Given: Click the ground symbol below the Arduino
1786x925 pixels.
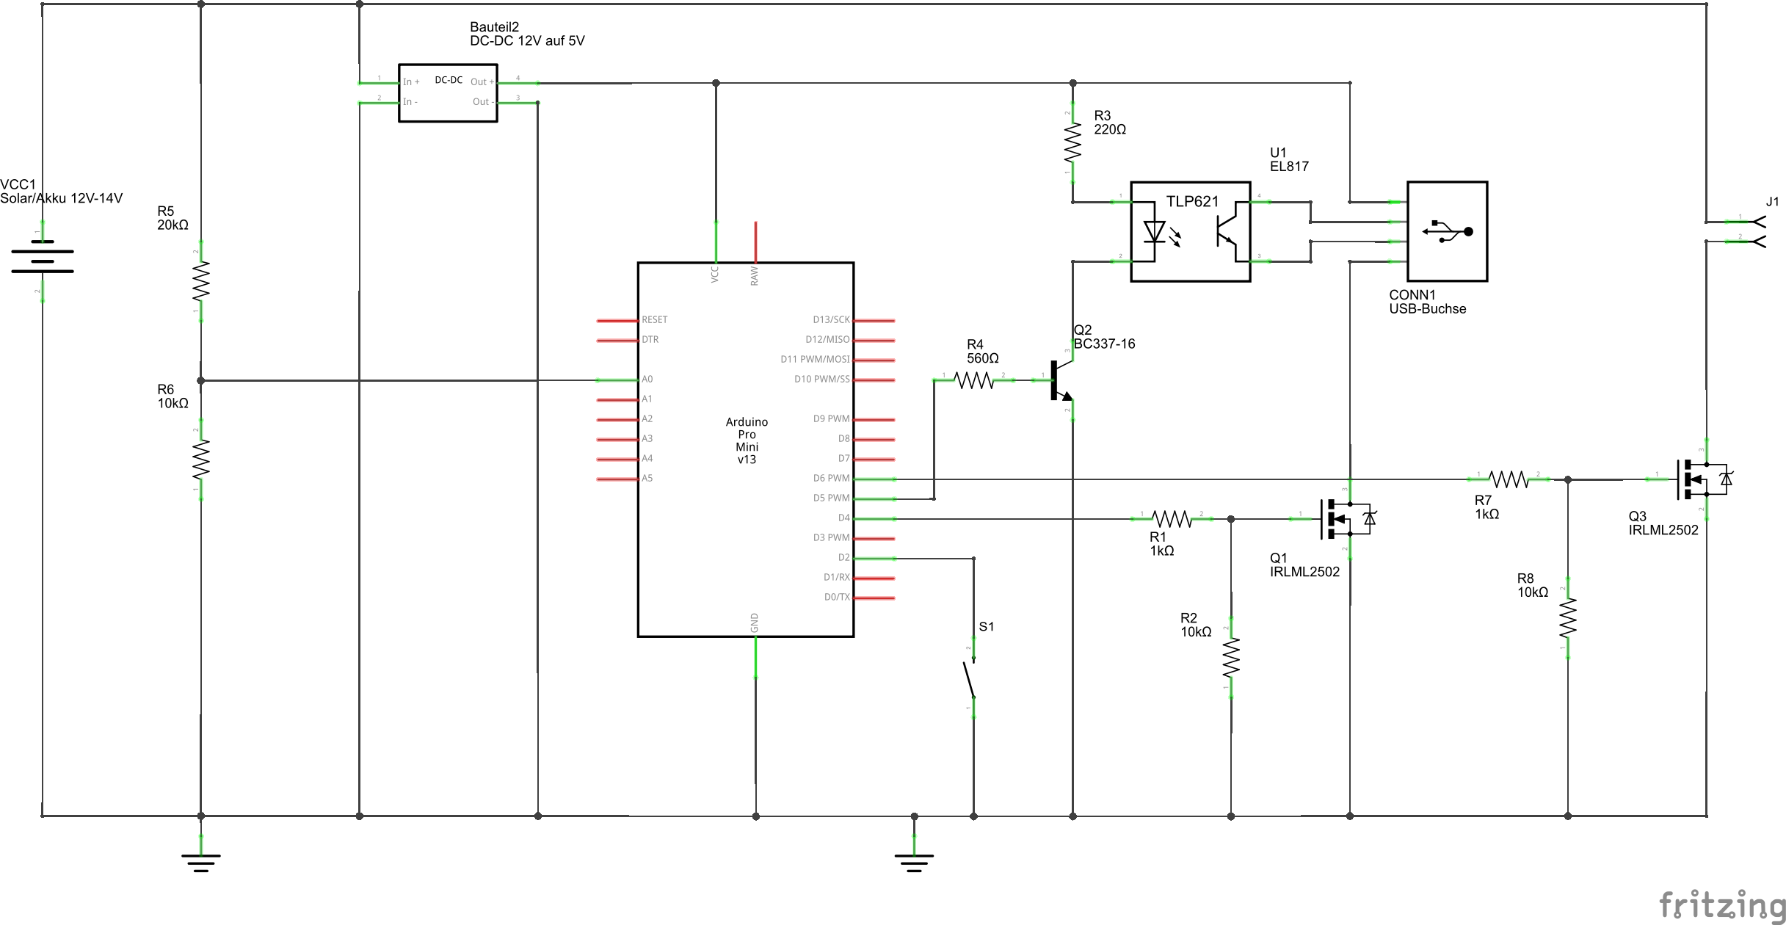Looking at the screenshot, I should point(914,853).
